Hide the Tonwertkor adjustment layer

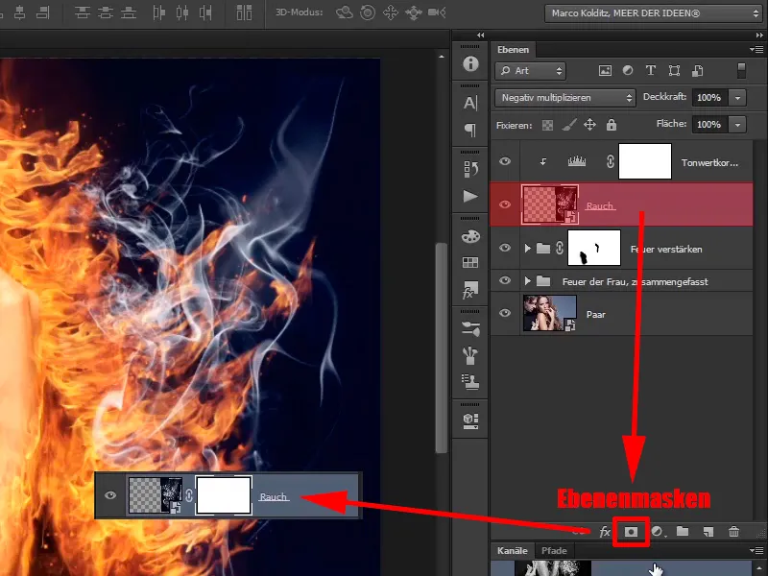tap(505, 161)
